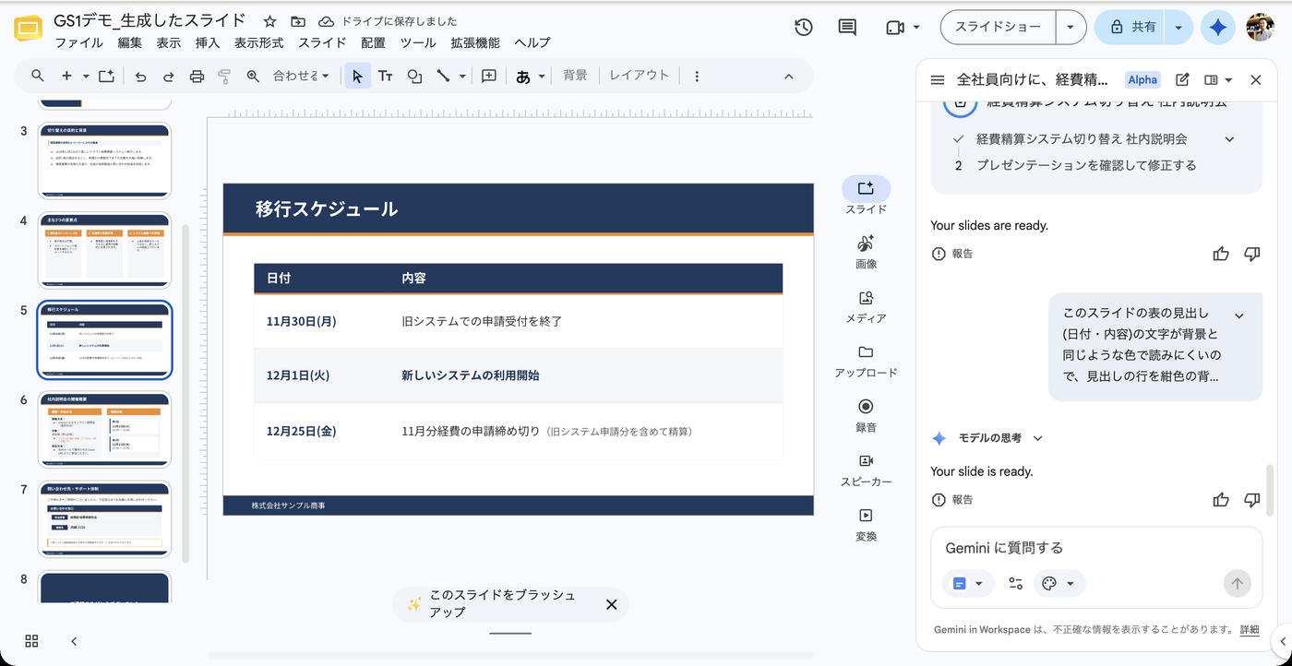Click the move-to-folder icon beside the title

[x=298, y=21]
